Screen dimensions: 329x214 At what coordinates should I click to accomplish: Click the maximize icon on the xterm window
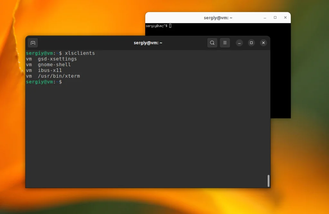tap(275, 18)
